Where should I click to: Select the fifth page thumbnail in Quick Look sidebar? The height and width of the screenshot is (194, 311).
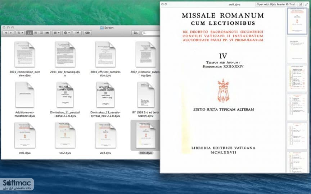(x=297, y=136)
